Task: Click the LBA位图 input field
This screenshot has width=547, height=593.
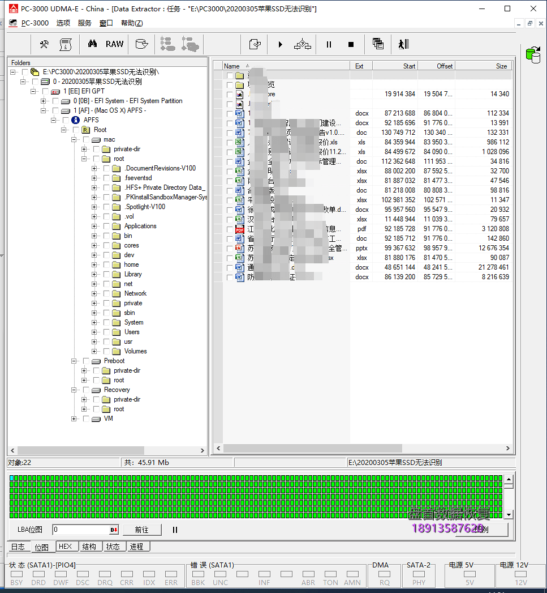Action: tap(81, 530)
